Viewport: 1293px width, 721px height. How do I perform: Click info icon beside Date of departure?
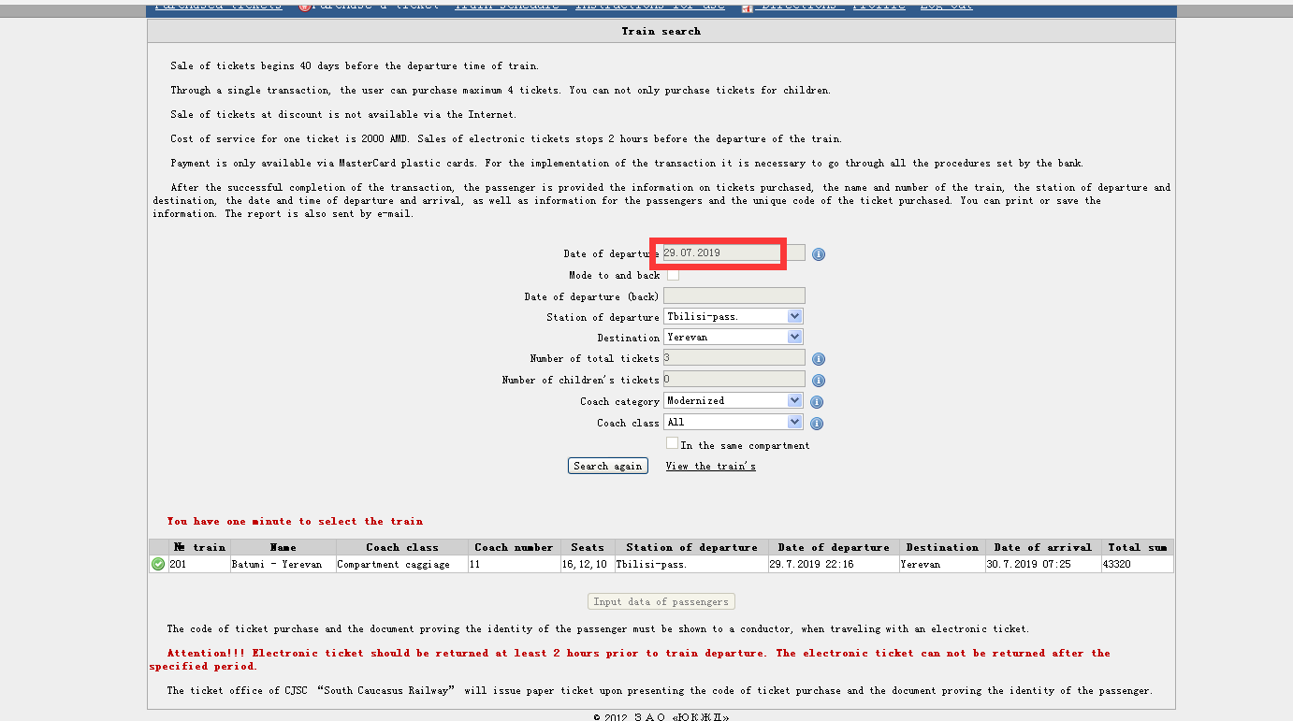(x=819, y=254)
